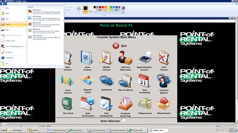Screen dimensions: 238x133
Task: Pick the orange color swatch
Action: pyautogui.click(x=106, y=7)
